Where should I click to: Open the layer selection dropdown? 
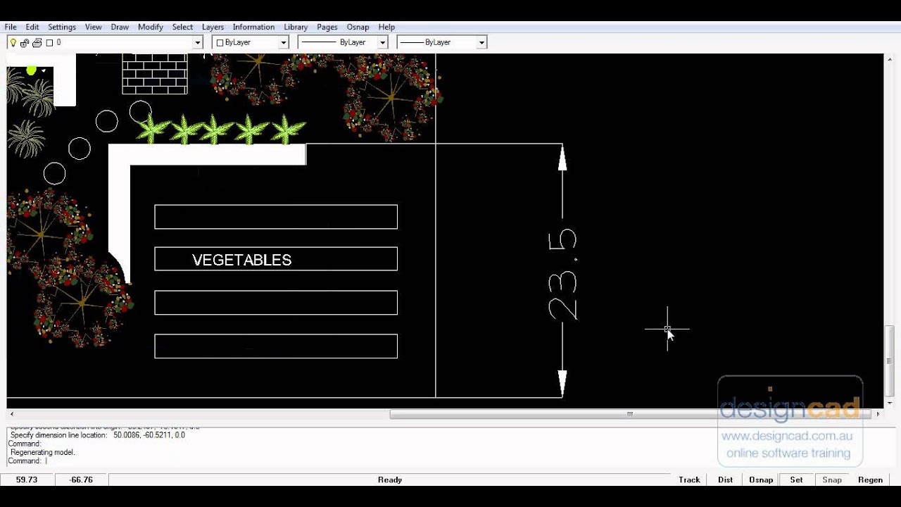198,43
